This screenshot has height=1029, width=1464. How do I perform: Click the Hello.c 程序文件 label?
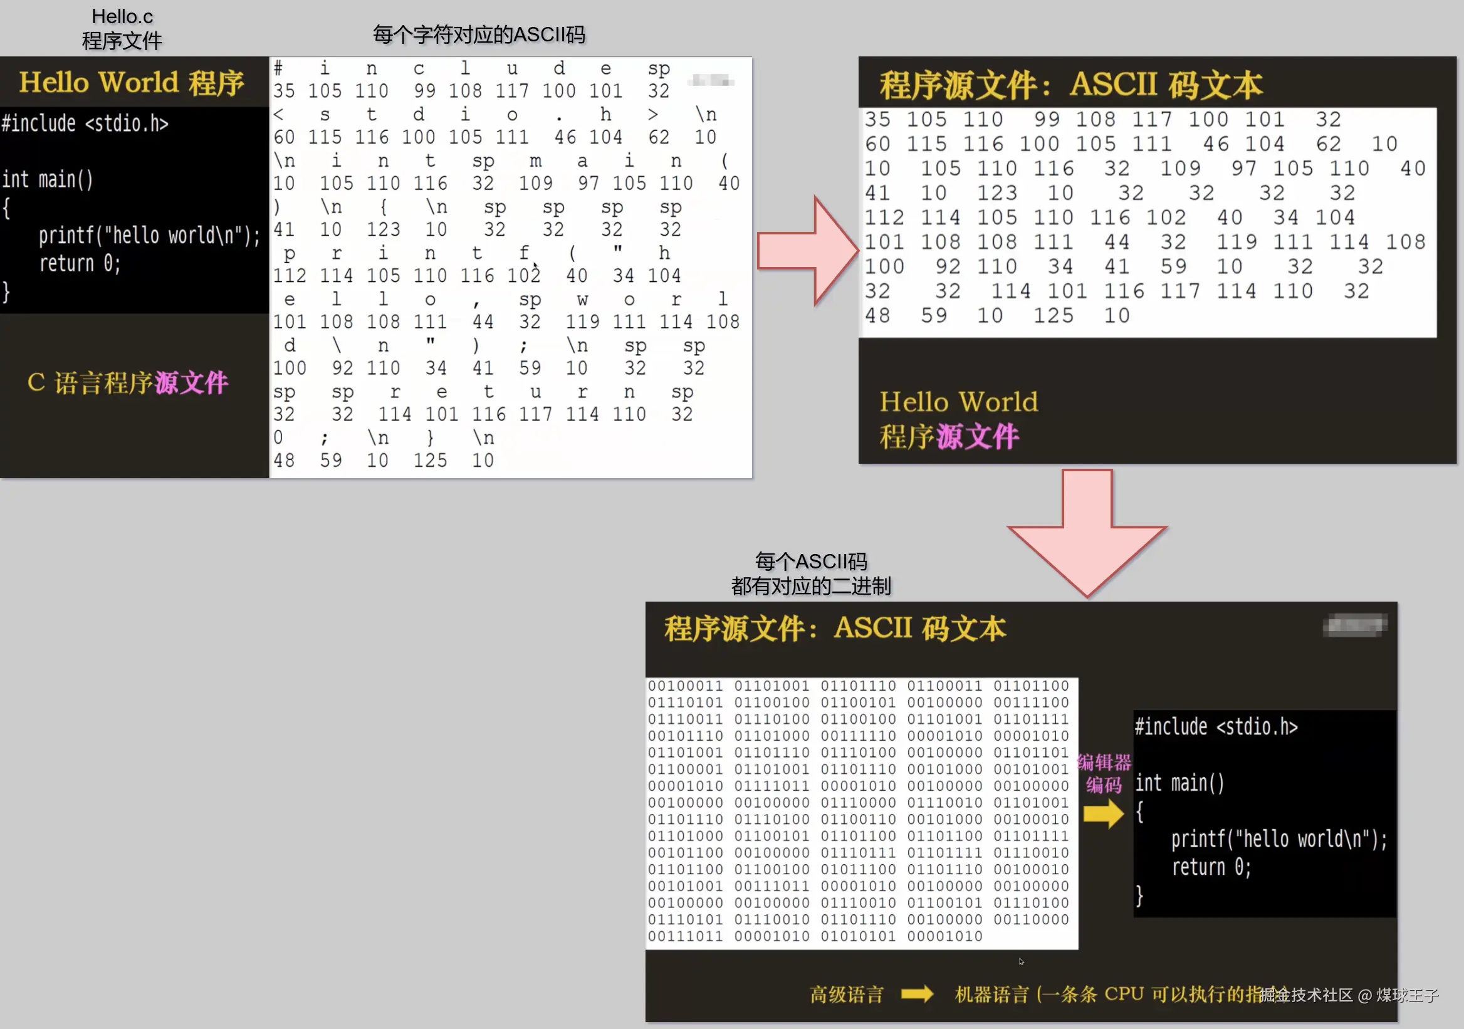[x=122, y=29]
